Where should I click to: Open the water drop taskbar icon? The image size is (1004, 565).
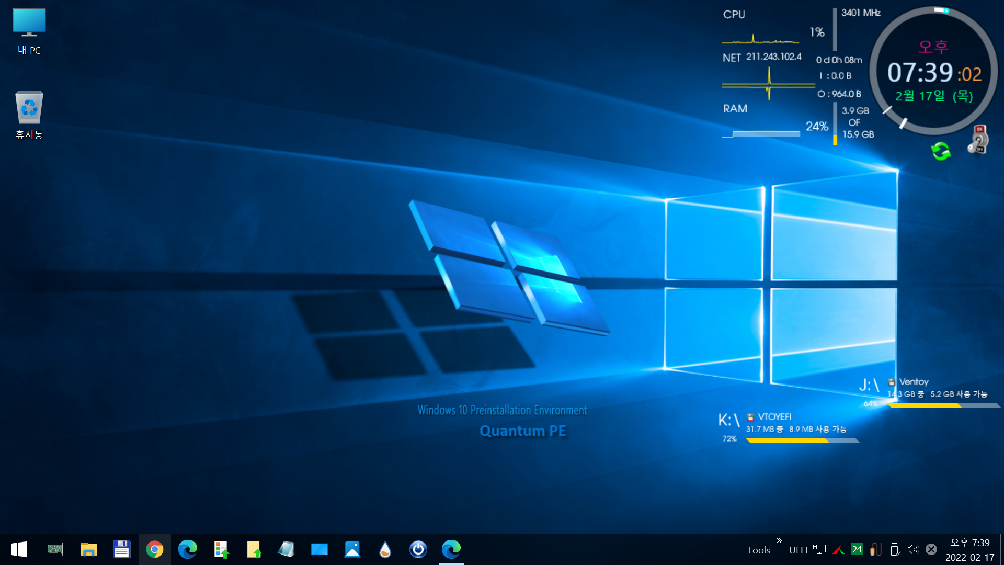tap(385, 549)
